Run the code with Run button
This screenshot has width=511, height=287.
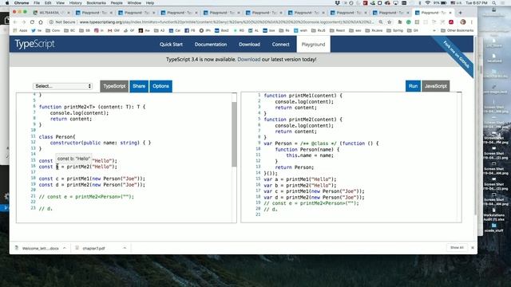tap(413, 86)
